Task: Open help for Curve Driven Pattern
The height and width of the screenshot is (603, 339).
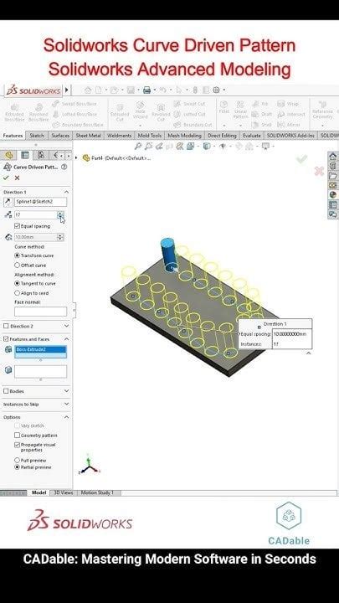Action: pos(64,167)
